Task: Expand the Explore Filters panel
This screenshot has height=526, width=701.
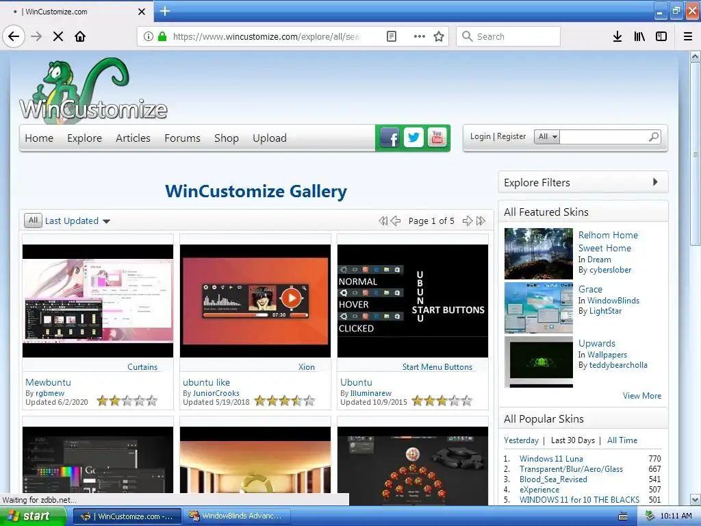Action: point(583,182)
